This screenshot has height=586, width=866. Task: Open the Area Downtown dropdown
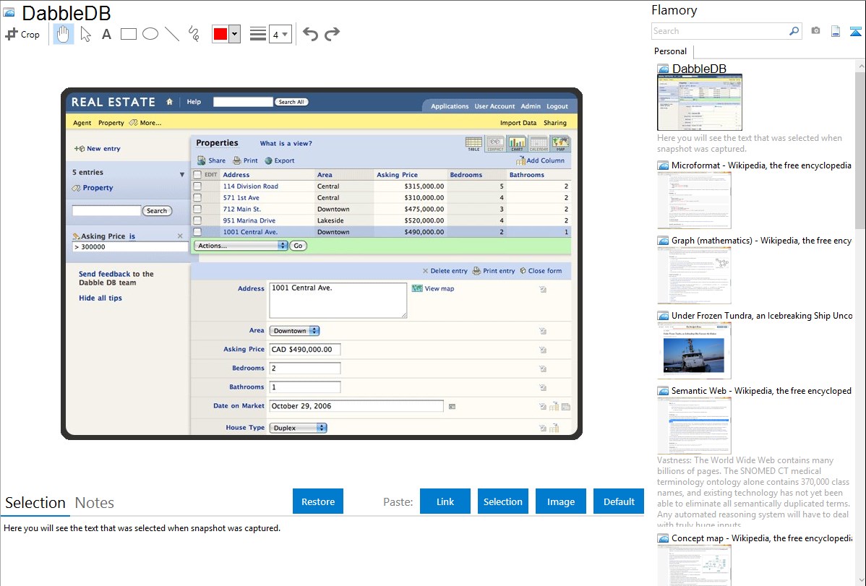click(x=294, y=331)
